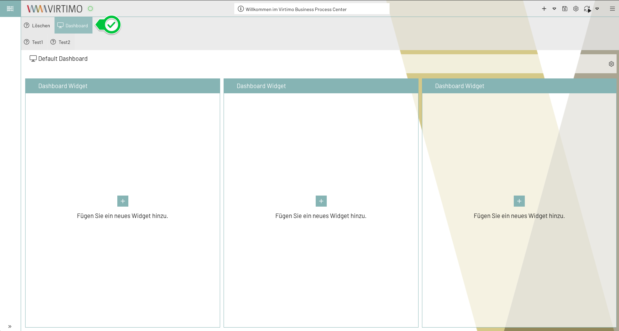619x331 pixels.
Task: Click the question mark icon next to Löschen
Action: 27,25
